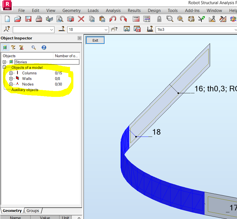Collapse the Objects of a model node
237x219 pixels.
point(4,67)
